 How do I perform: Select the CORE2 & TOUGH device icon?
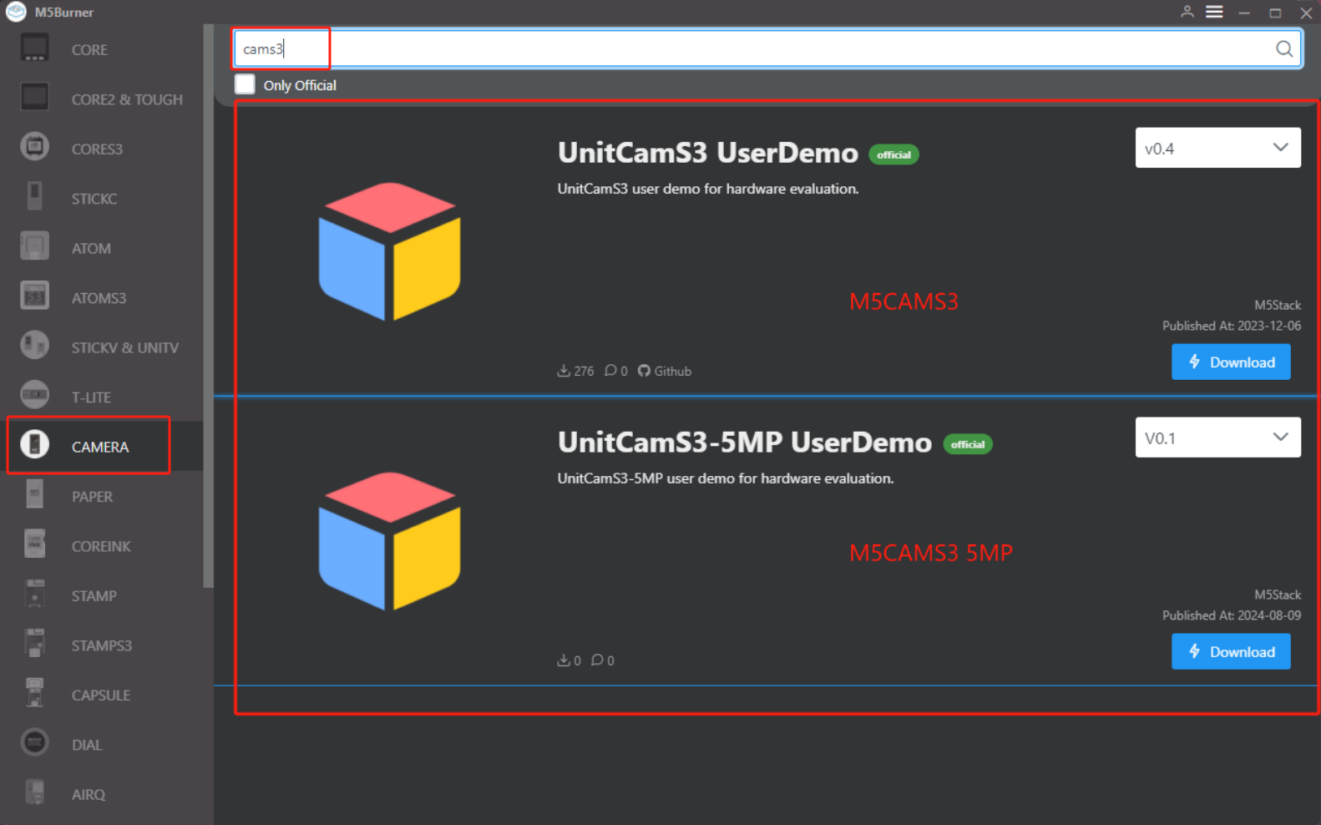coord(34,97)
